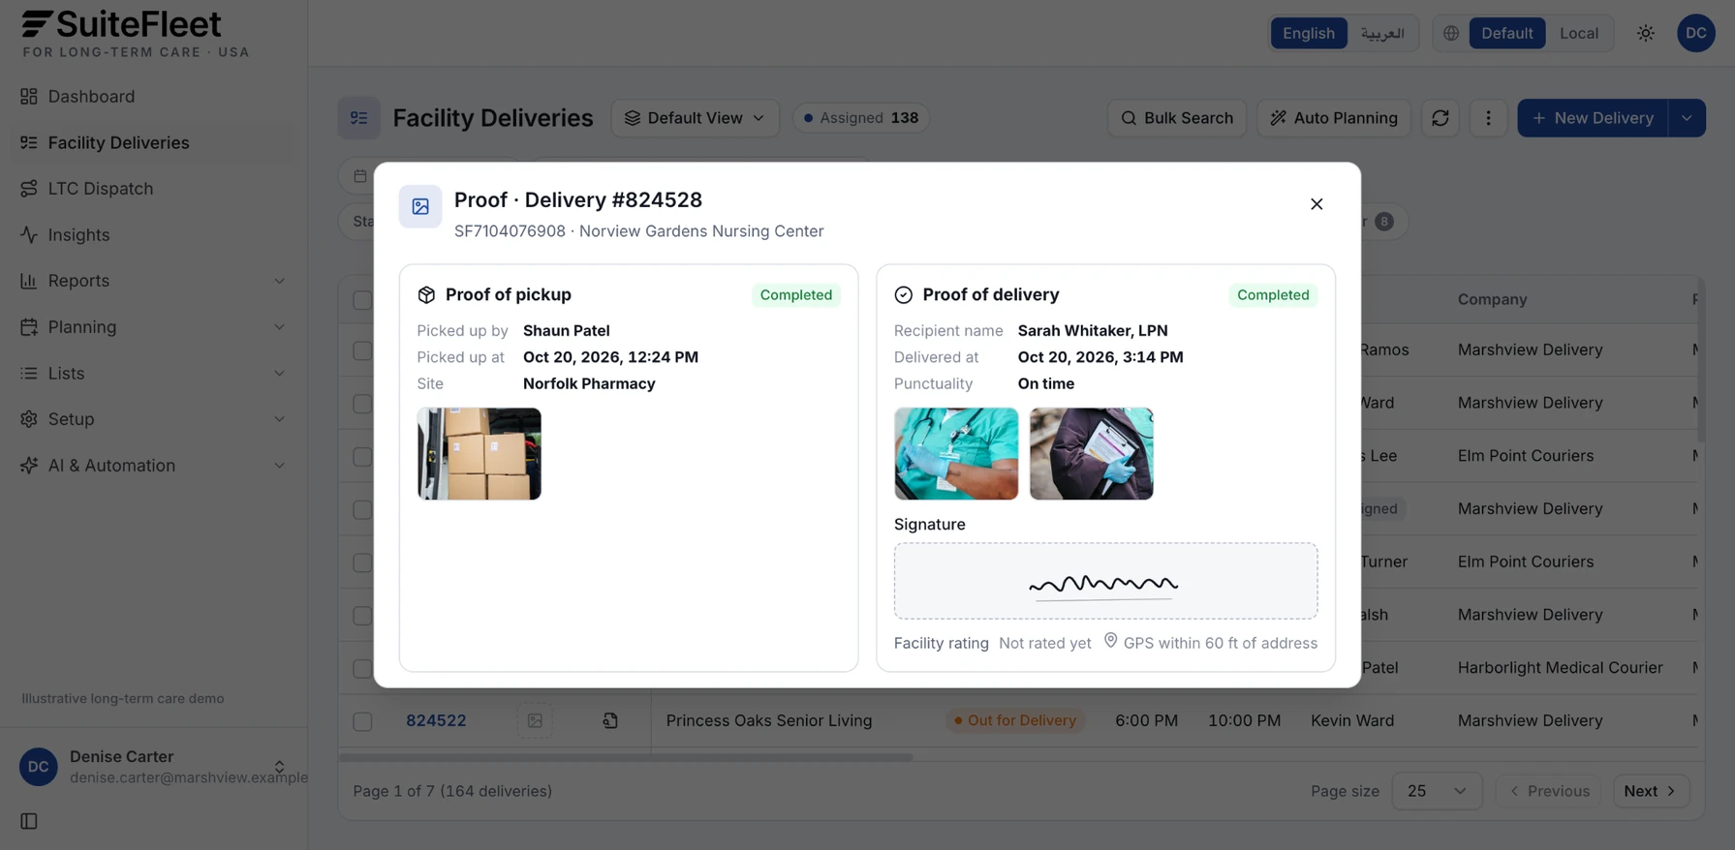
Task: Open the pickup boxes photo thumbnail
Action: click(x=480, y=454)
